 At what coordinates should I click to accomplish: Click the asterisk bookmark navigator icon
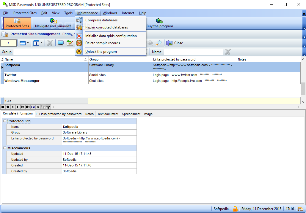coord(38,107)
